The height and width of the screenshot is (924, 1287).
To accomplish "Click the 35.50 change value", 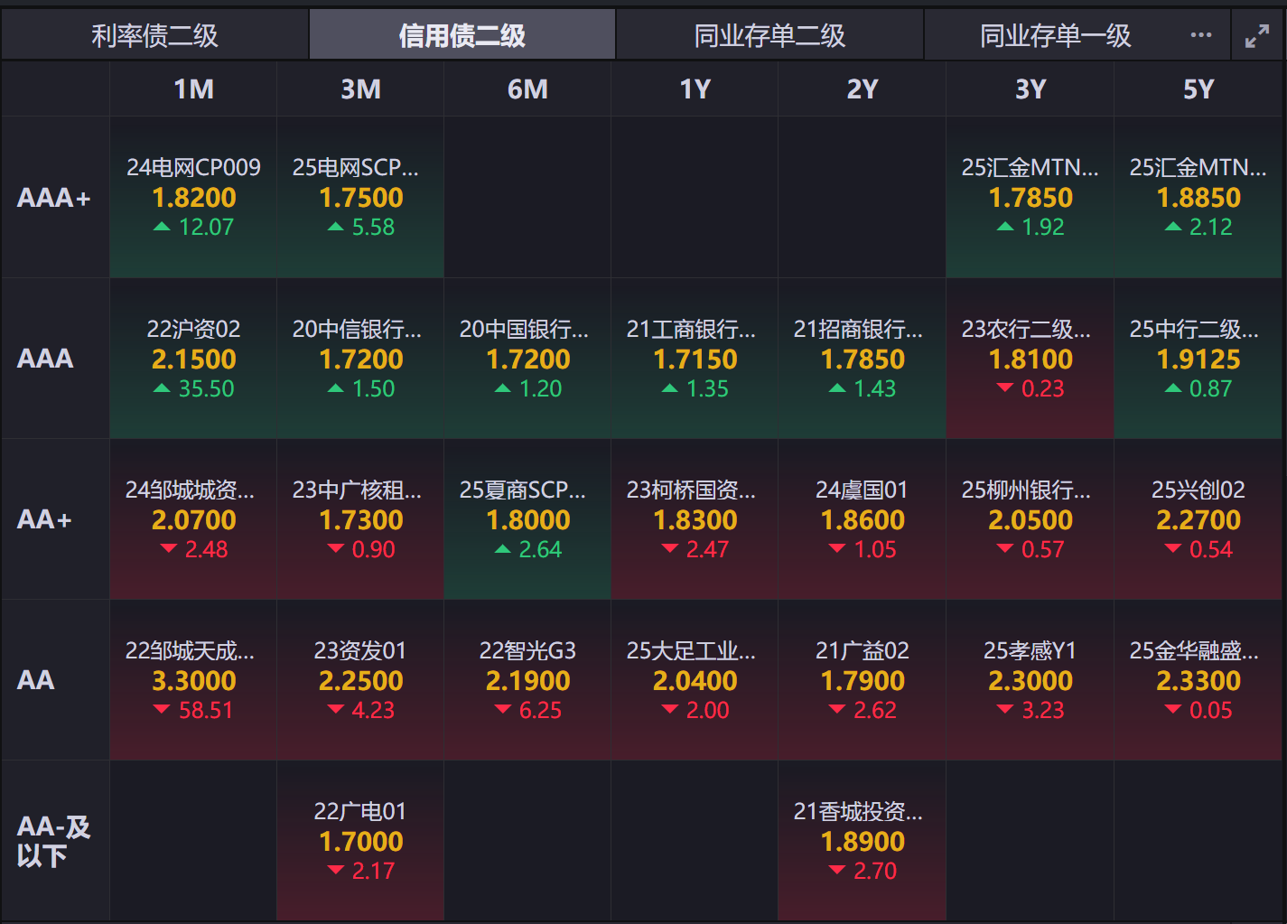I will [x=206, y=388].
